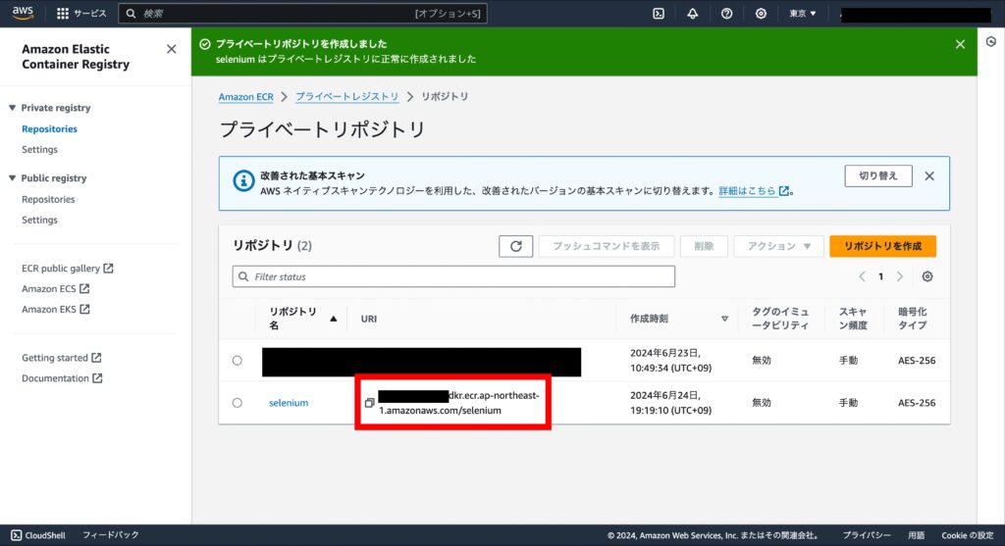Click selenium row creation time 19:19:10
The height and width of the screenshot is (546, 1005).
[670, 403]
